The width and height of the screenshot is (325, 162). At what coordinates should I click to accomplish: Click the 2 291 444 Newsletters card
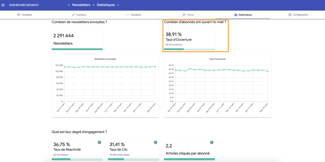pos(77,39)
